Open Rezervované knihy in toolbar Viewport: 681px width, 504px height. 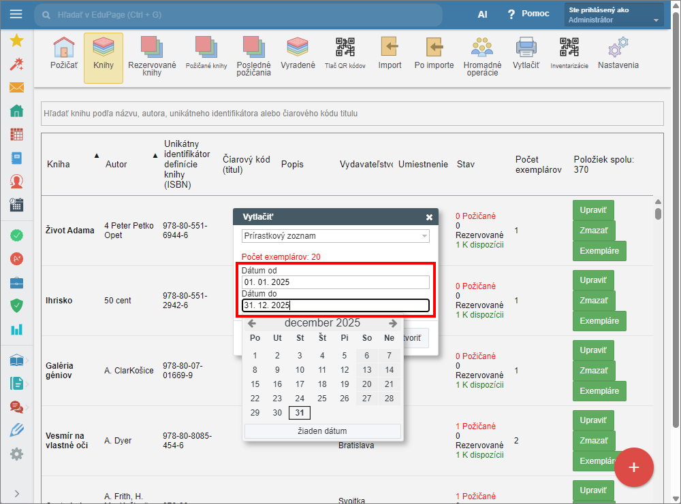pyautogui.click(x=152, y=54)
